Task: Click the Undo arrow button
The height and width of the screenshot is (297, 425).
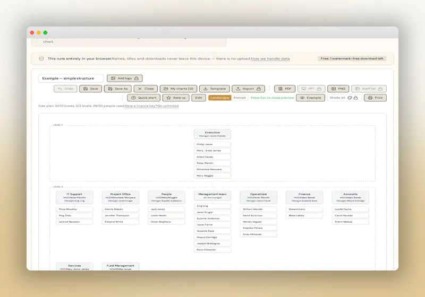Action: (65, 89)
